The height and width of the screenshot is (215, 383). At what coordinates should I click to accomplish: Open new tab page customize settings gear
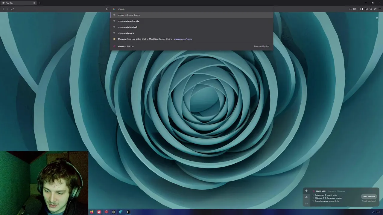(377, 18)
